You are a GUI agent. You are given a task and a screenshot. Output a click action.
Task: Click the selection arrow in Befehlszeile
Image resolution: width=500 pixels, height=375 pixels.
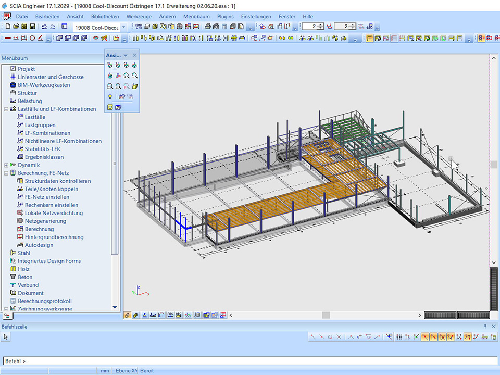[6, 337]
